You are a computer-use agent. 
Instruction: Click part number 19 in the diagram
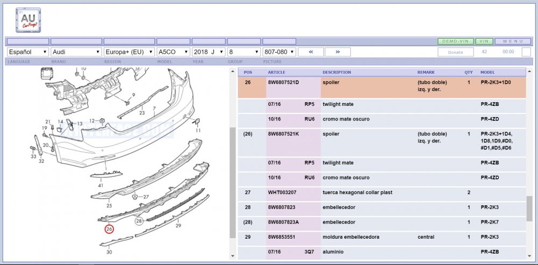point(45,128)
